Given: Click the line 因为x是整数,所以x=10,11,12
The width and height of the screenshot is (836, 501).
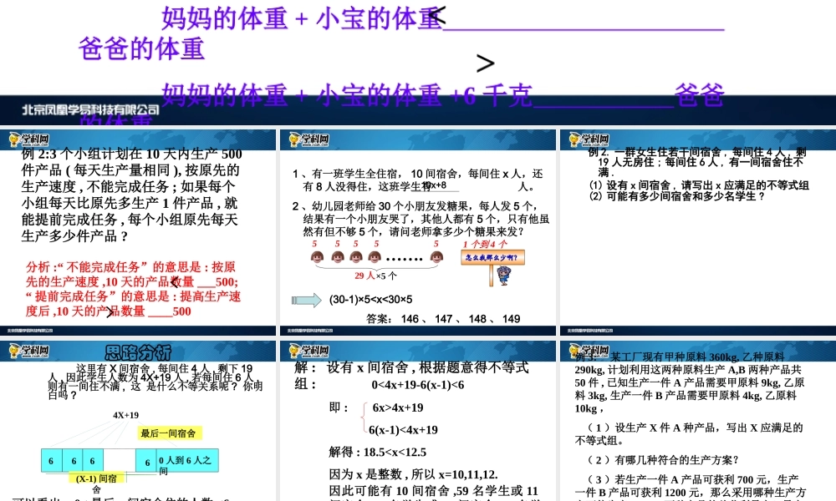Looking at the screenshot, I should click(413, 474).
